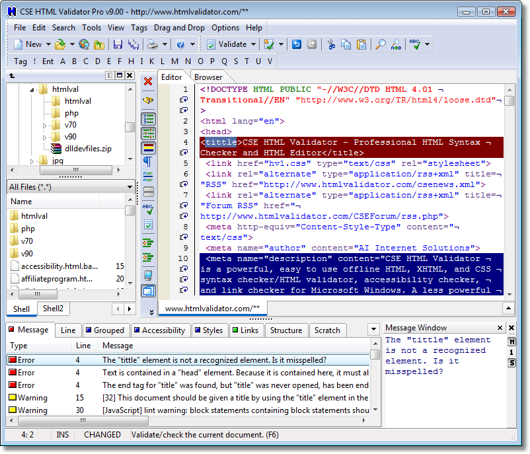Click the Ent button in tag bar
530x454 pixels.
click(48, 61)
